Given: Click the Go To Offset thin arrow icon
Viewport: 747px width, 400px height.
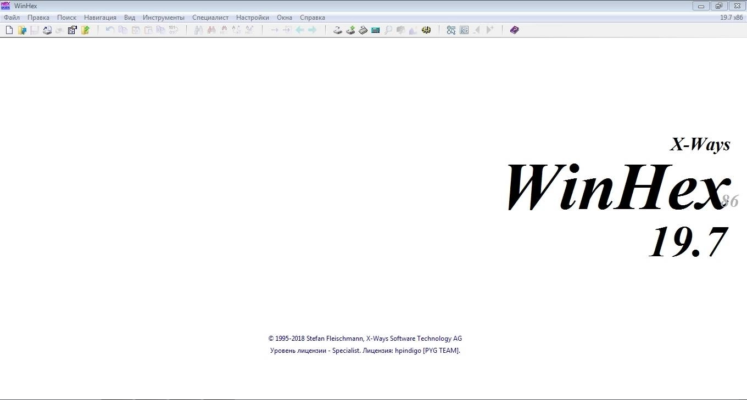Looking at the screenshot, I should pos(275,30).
